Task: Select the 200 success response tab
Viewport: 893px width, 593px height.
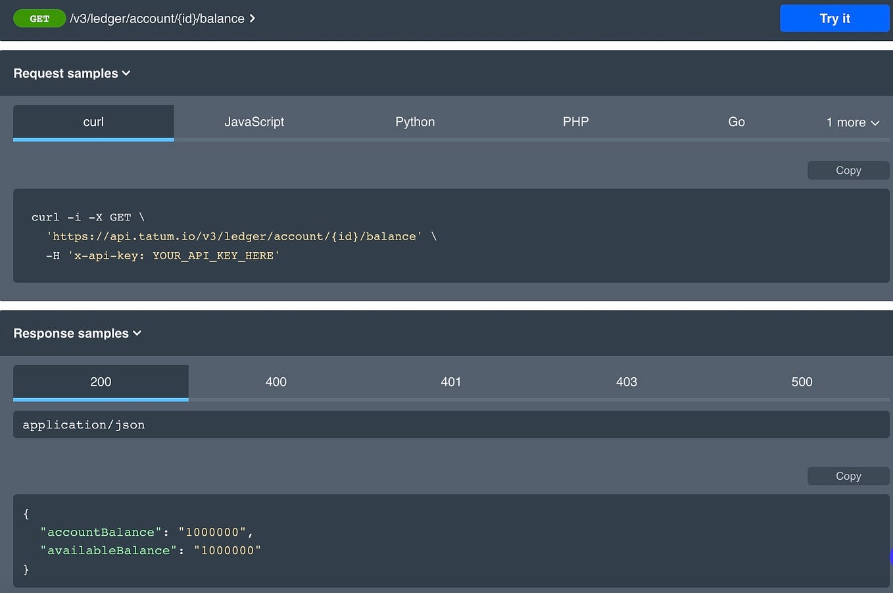Action: coord(100,382)
